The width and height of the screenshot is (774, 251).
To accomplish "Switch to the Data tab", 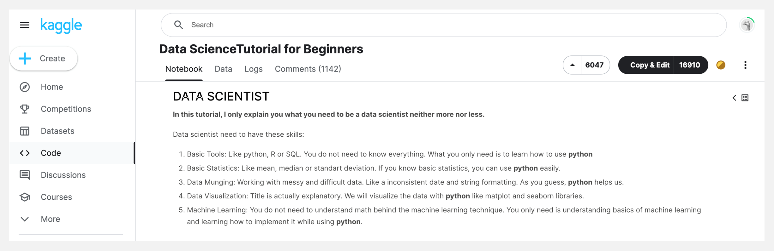I will click(223, 69).
